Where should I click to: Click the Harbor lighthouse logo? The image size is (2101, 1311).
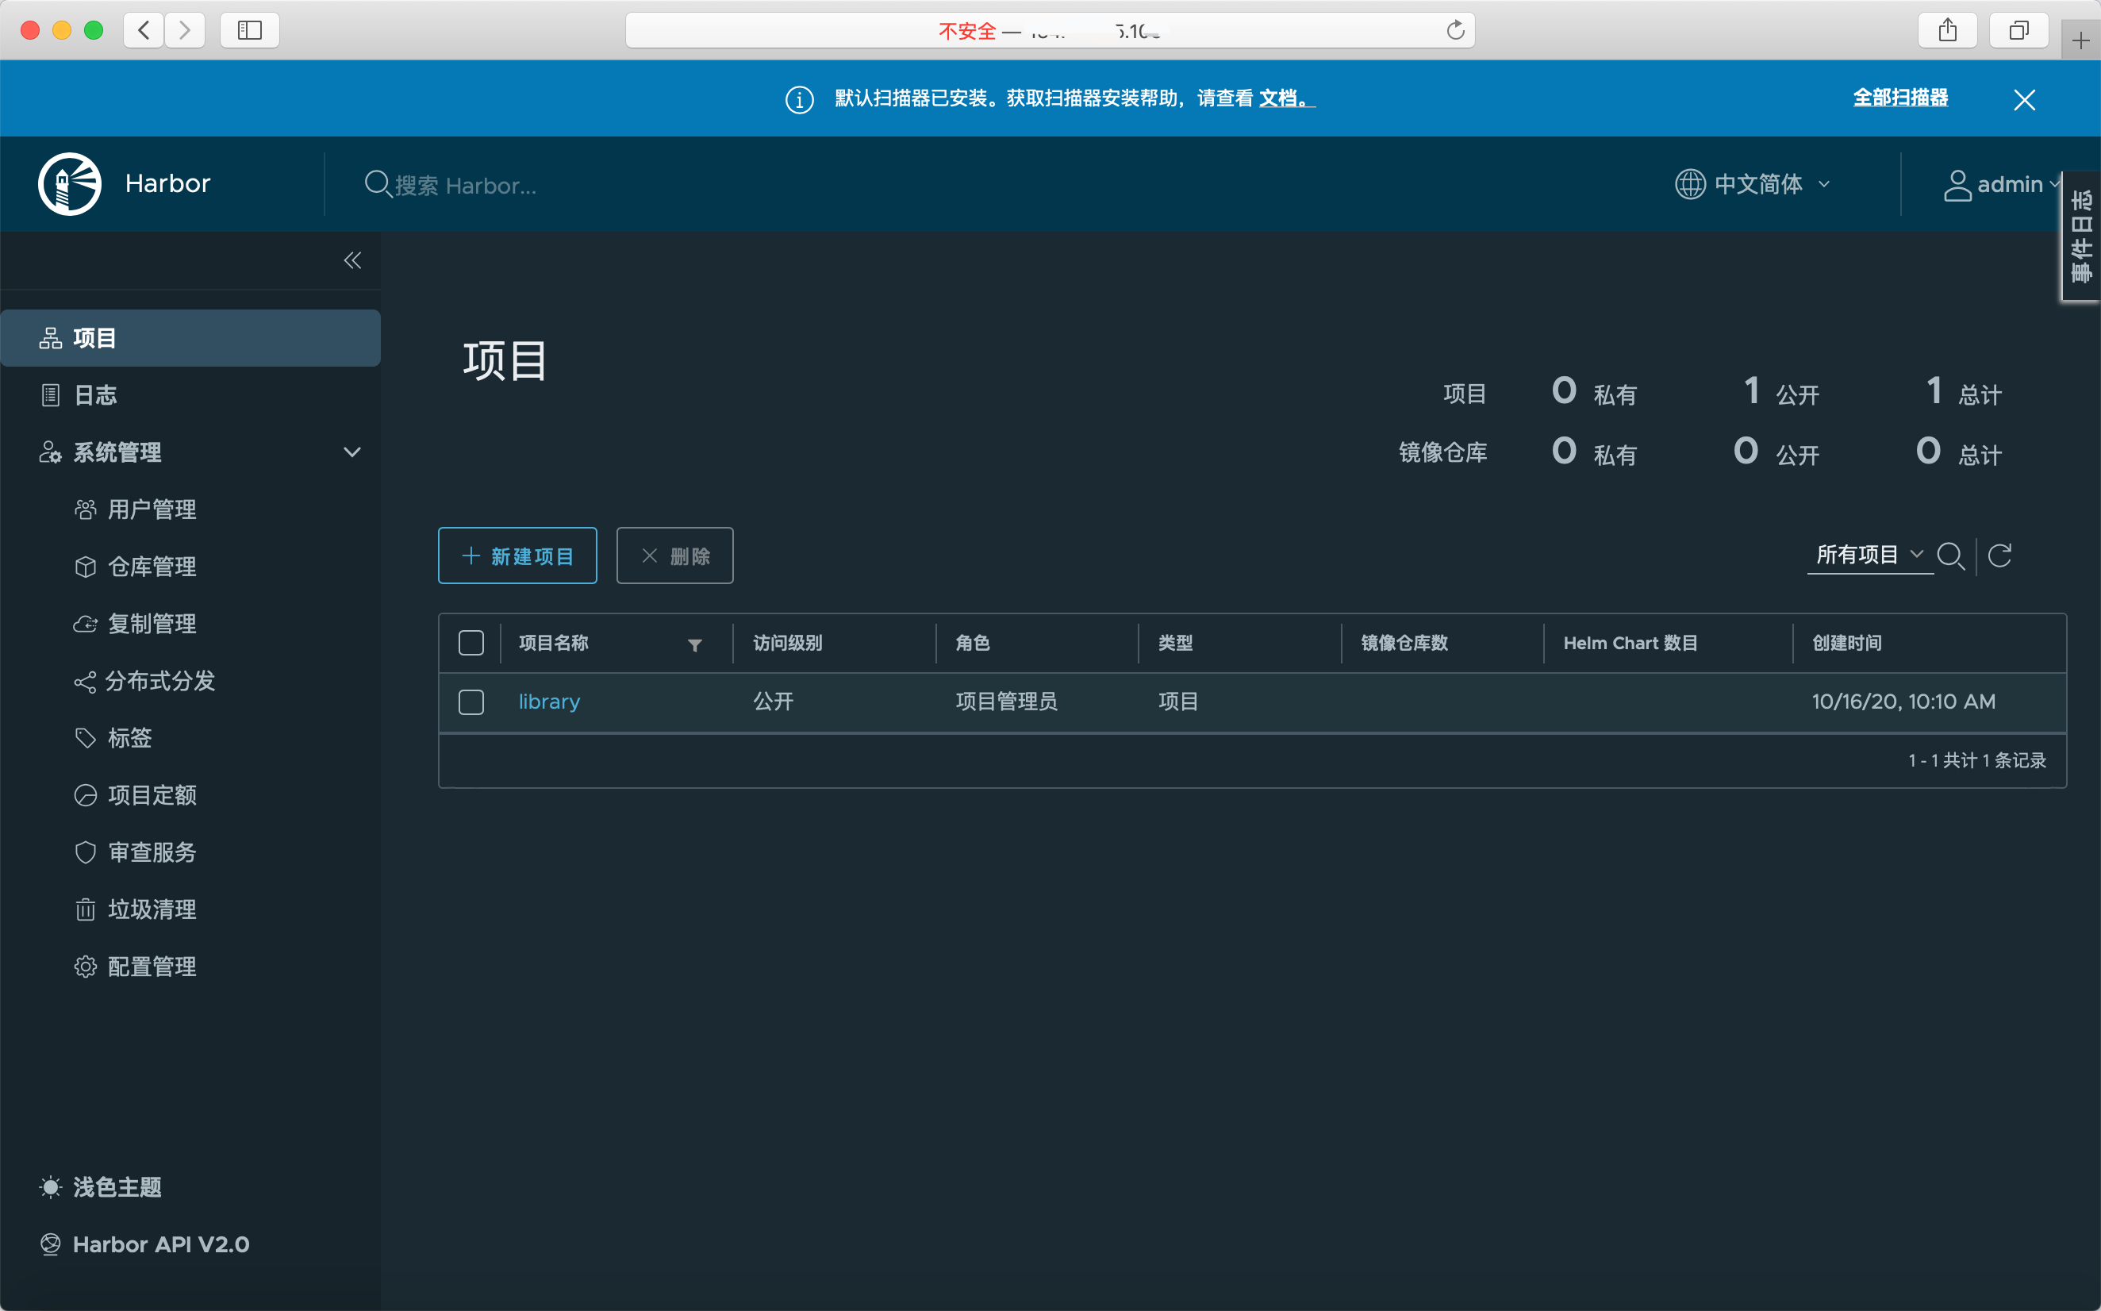[70, 184]
